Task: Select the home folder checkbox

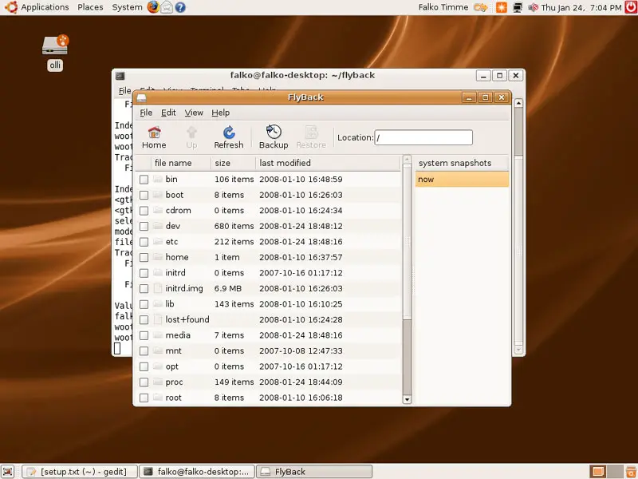Action: point(144,257)
